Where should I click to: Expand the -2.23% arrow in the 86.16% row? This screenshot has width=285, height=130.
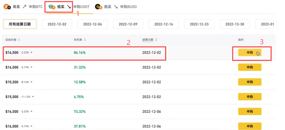(31, 53)
